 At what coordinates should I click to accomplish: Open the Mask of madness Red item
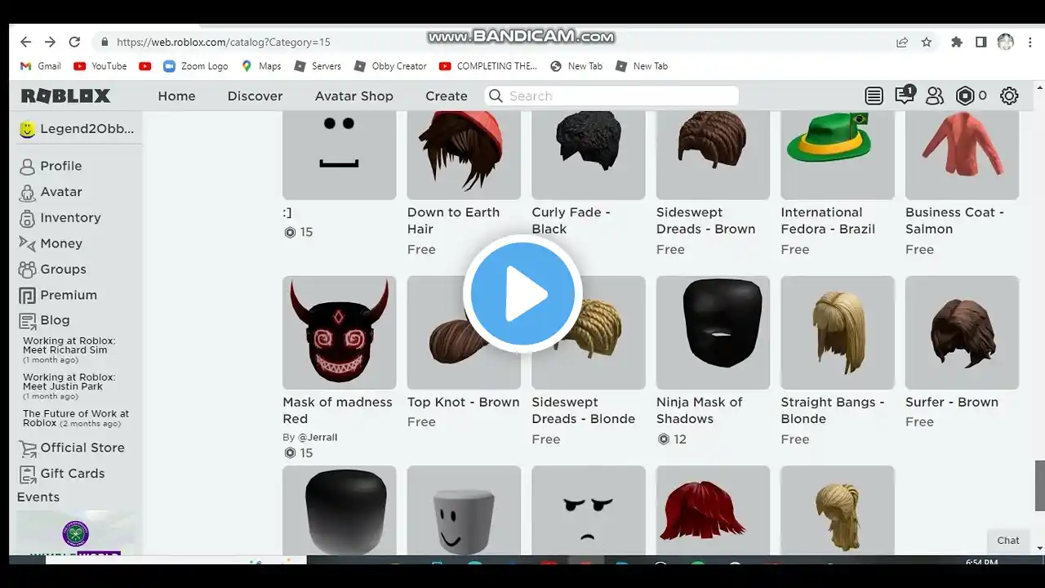click(339, 367)
